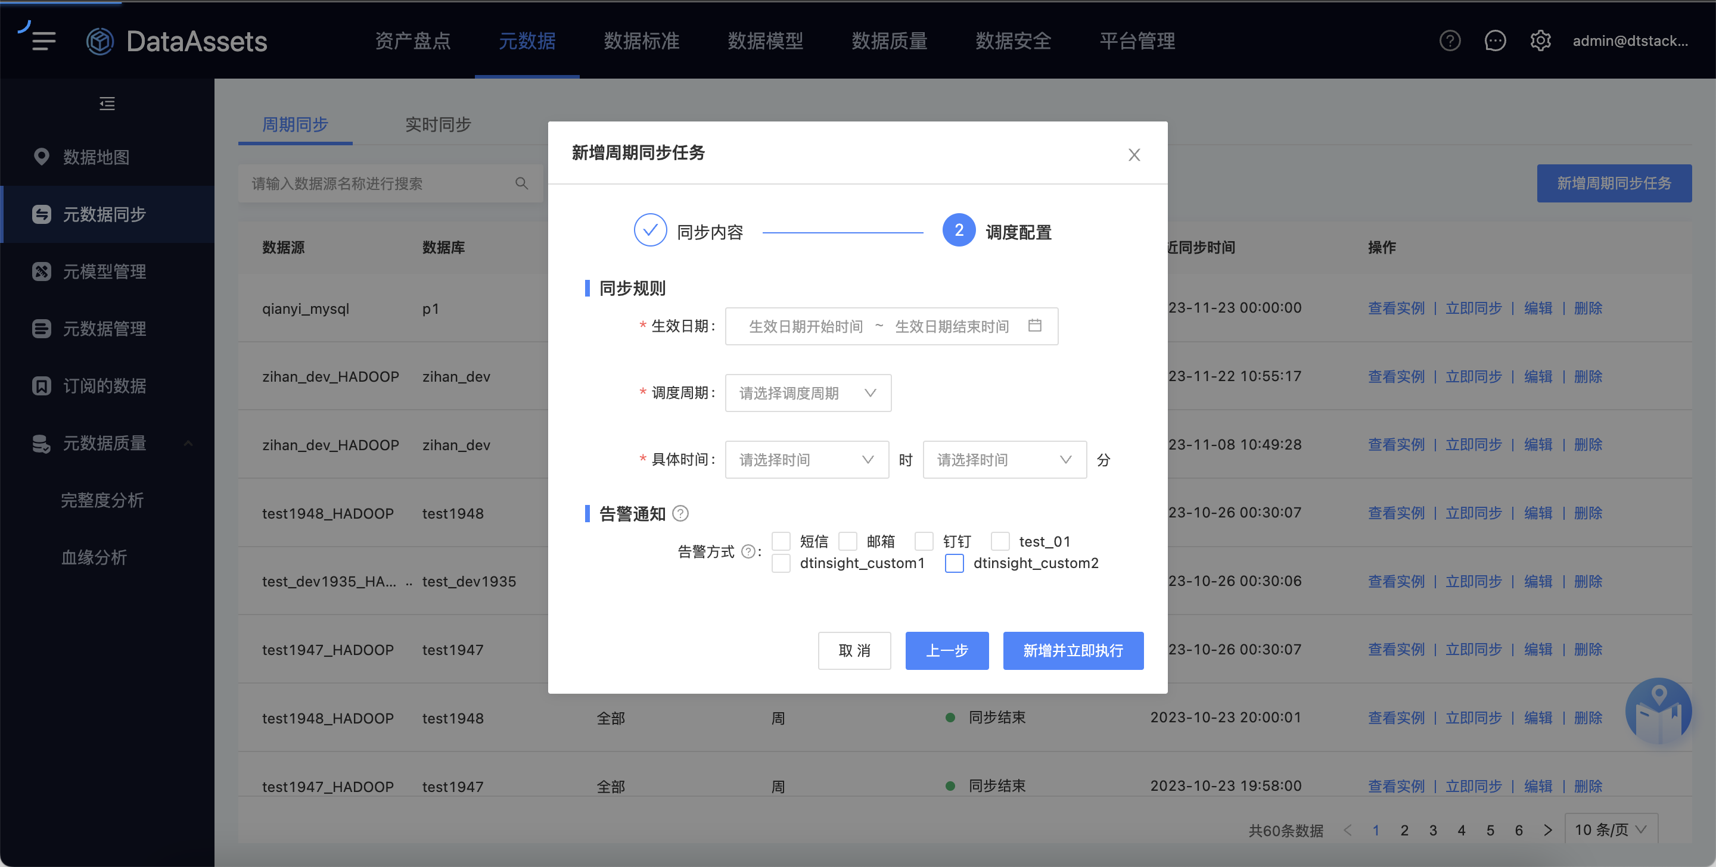Click the 数据地图 location pin icon

point(41,157)
